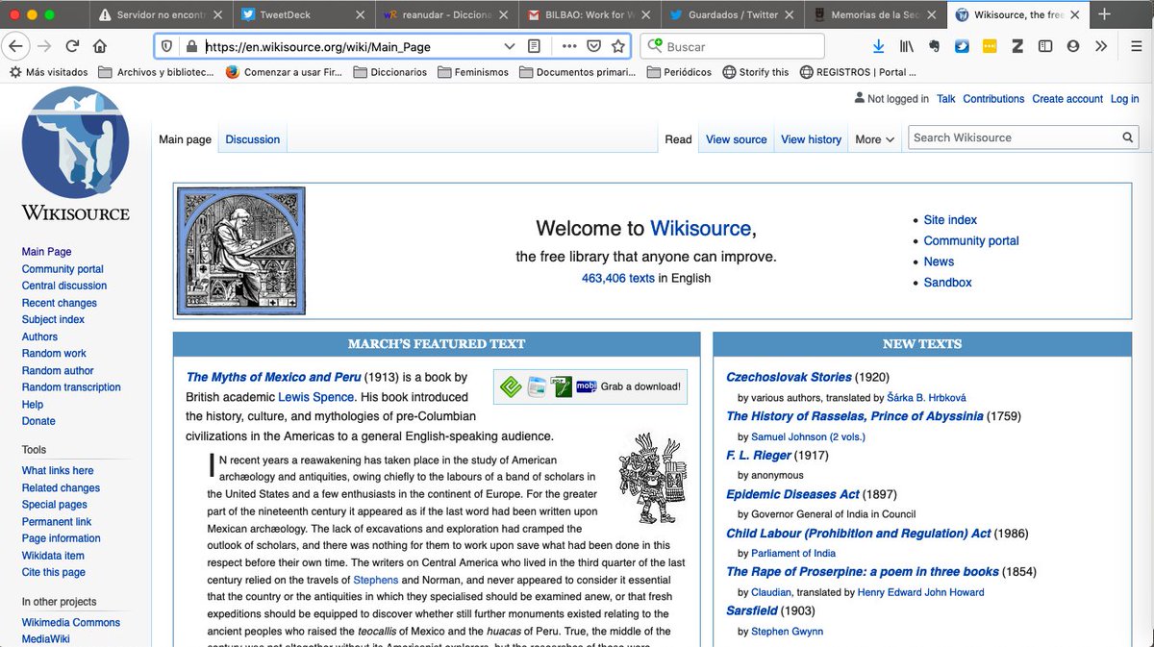Open the Firefox account icon
The height and width of the screenshot is (647, 1154).
coord(1073,46)
